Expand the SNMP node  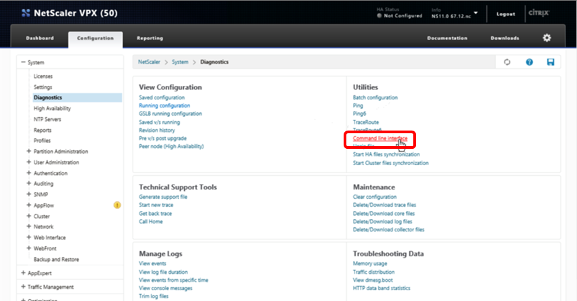click(28, 194)
